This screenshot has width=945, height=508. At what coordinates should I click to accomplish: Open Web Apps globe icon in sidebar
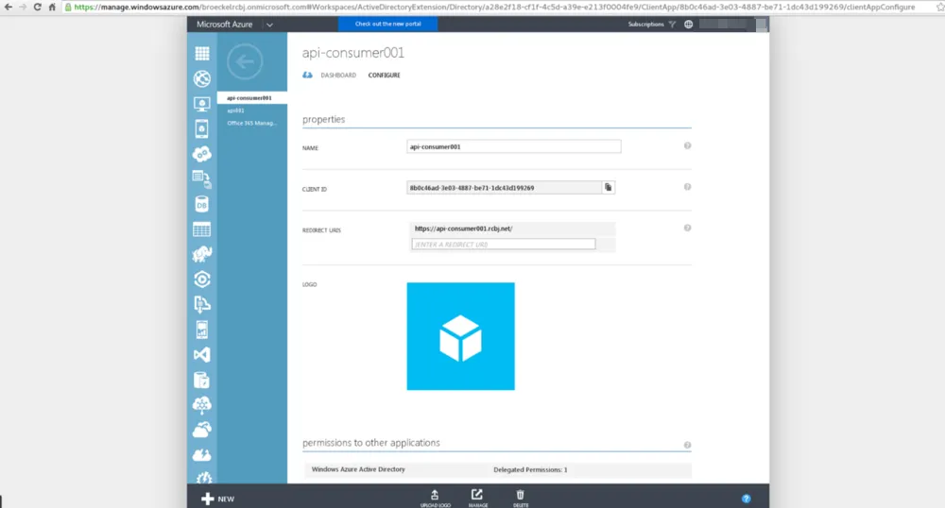(202, 79)
